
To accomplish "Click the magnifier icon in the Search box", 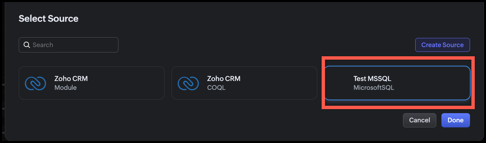I will (27, 45).
